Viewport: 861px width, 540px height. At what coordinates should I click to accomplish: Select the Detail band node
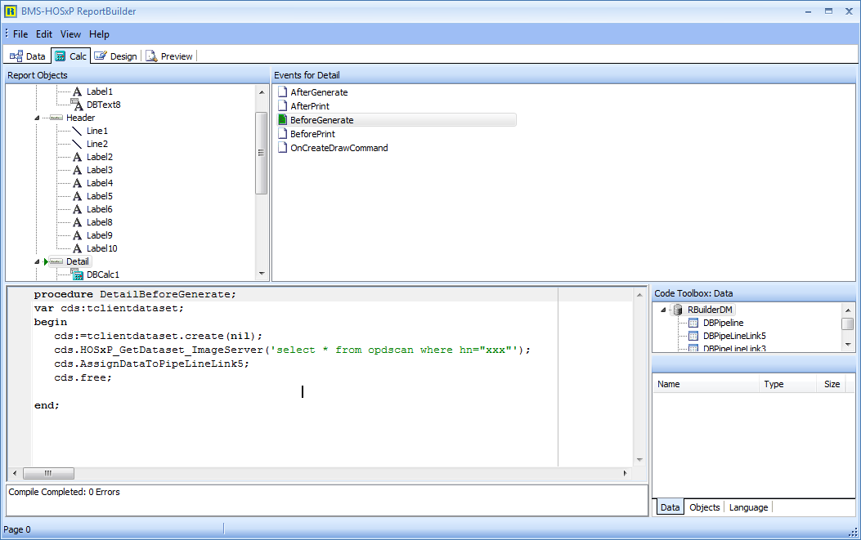coord(78,261)
